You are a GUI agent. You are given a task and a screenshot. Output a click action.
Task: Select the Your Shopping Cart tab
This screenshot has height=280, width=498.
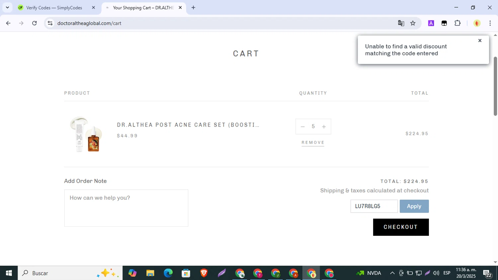click(143, 8)
